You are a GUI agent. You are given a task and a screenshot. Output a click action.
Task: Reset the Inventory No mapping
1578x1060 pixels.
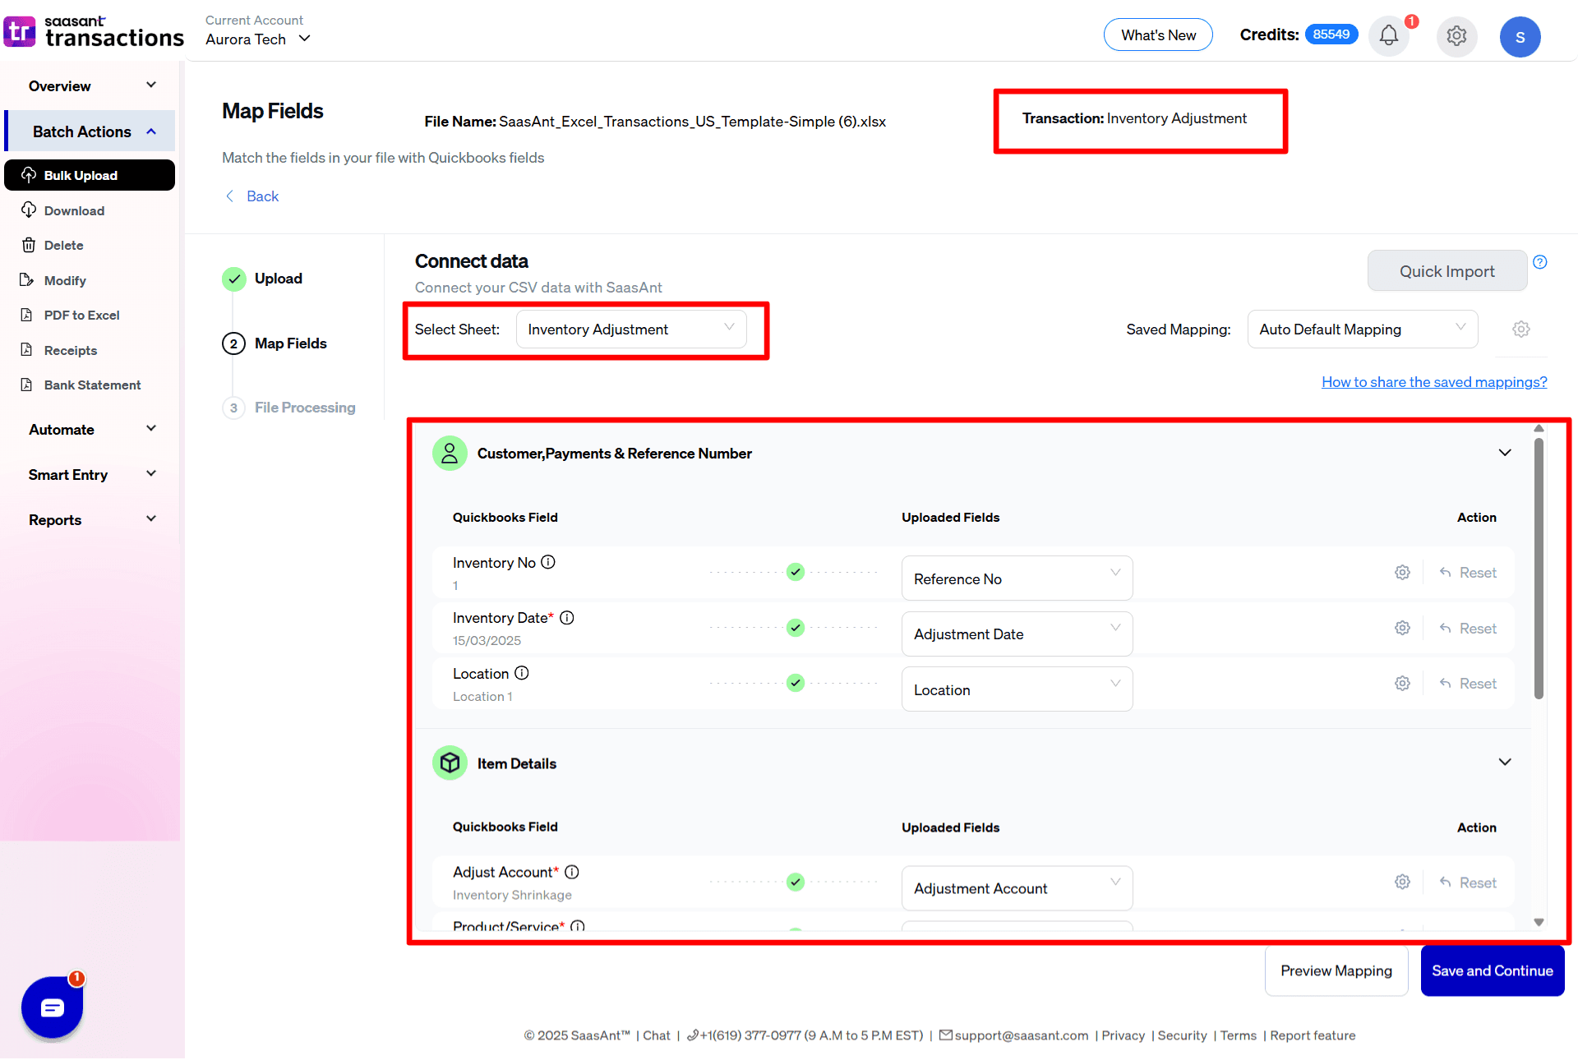pos(1468,573)
